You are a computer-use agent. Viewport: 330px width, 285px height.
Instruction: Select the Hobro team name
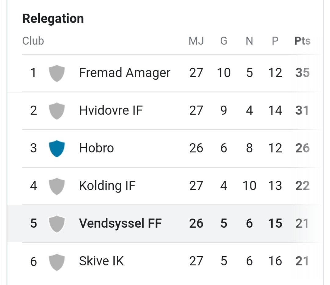96,148
